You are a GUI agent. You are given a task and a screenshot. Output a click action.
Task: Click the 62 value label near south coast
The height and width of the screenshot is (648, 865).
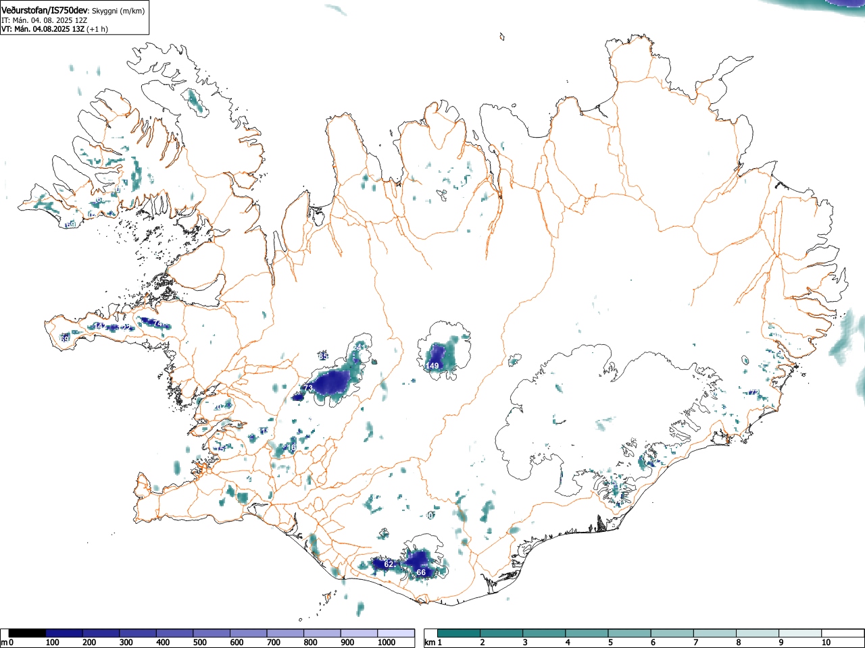click(389, 564)
